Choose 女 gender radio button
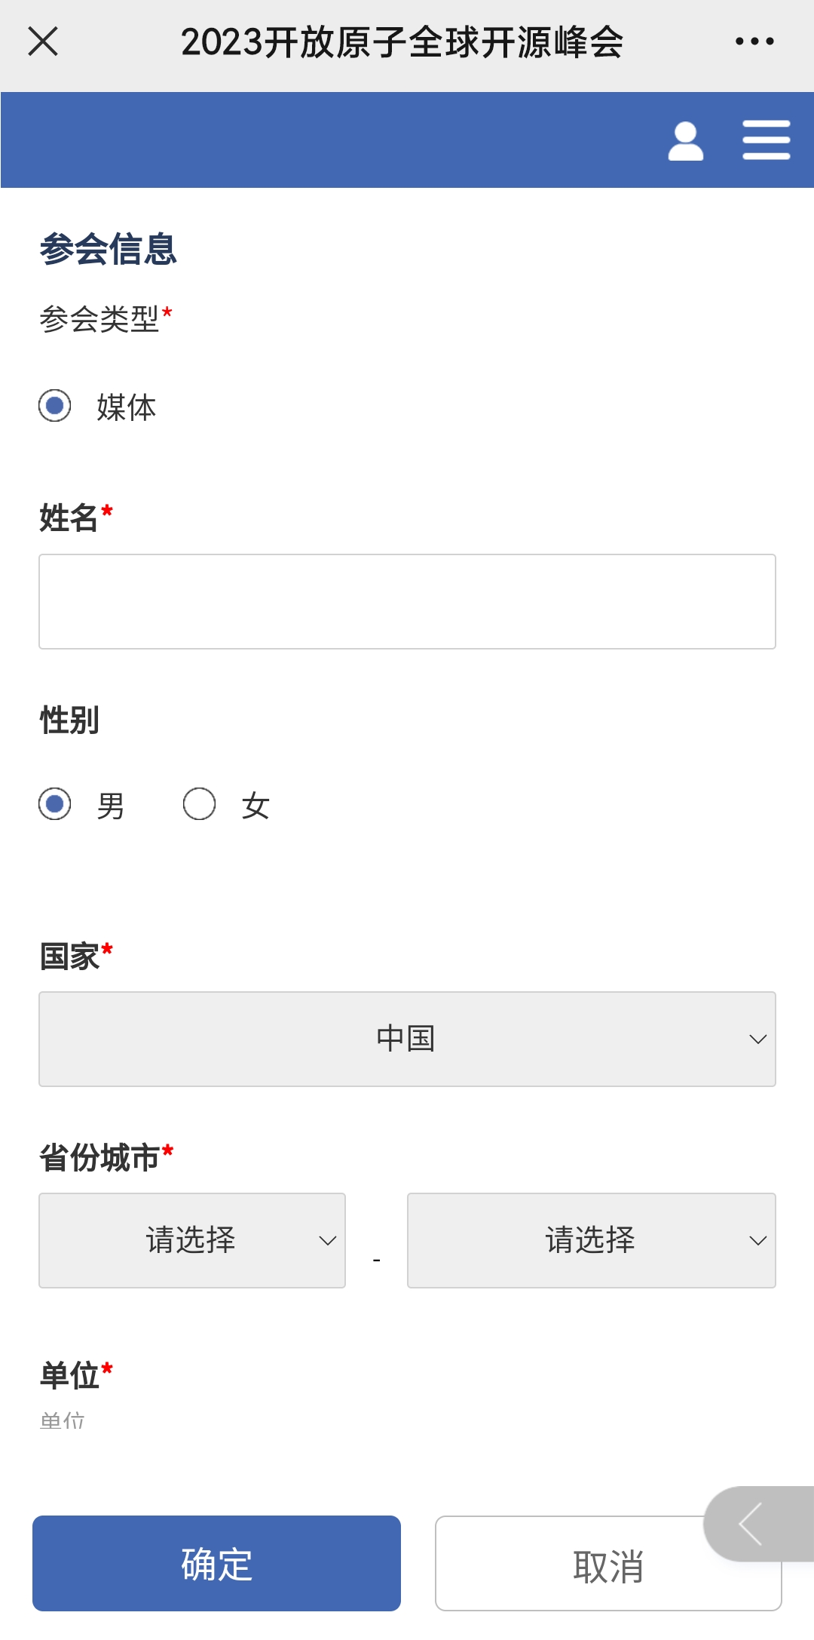814x1640 pixels. (x=200, y=804)
